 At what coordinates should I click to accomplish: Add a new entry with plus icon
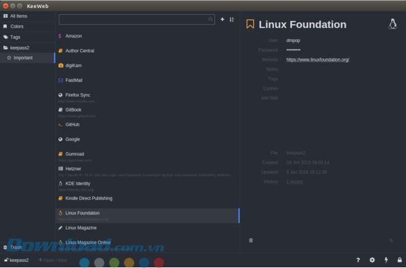(222, 19)
